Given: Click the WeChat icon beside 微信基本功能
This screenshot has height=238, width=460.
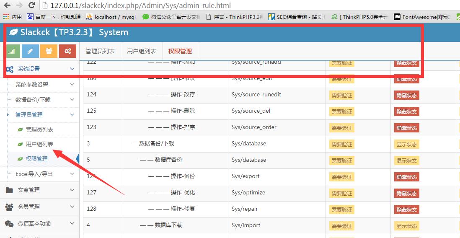Looking at the screenshot, I should click(9, 224).
